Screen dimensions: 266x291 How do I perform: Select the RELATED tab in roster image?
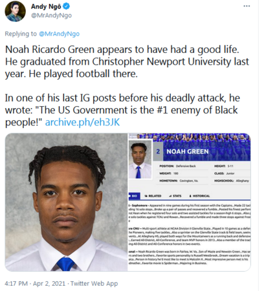(153, 196)
